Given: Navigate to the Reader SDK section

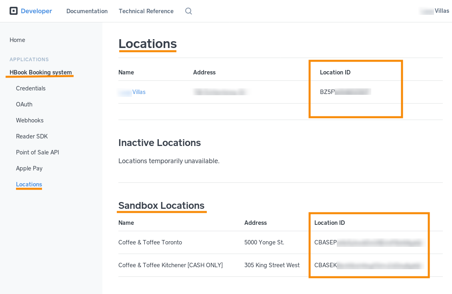Looking at the screenshot, I should coord(32,136).
